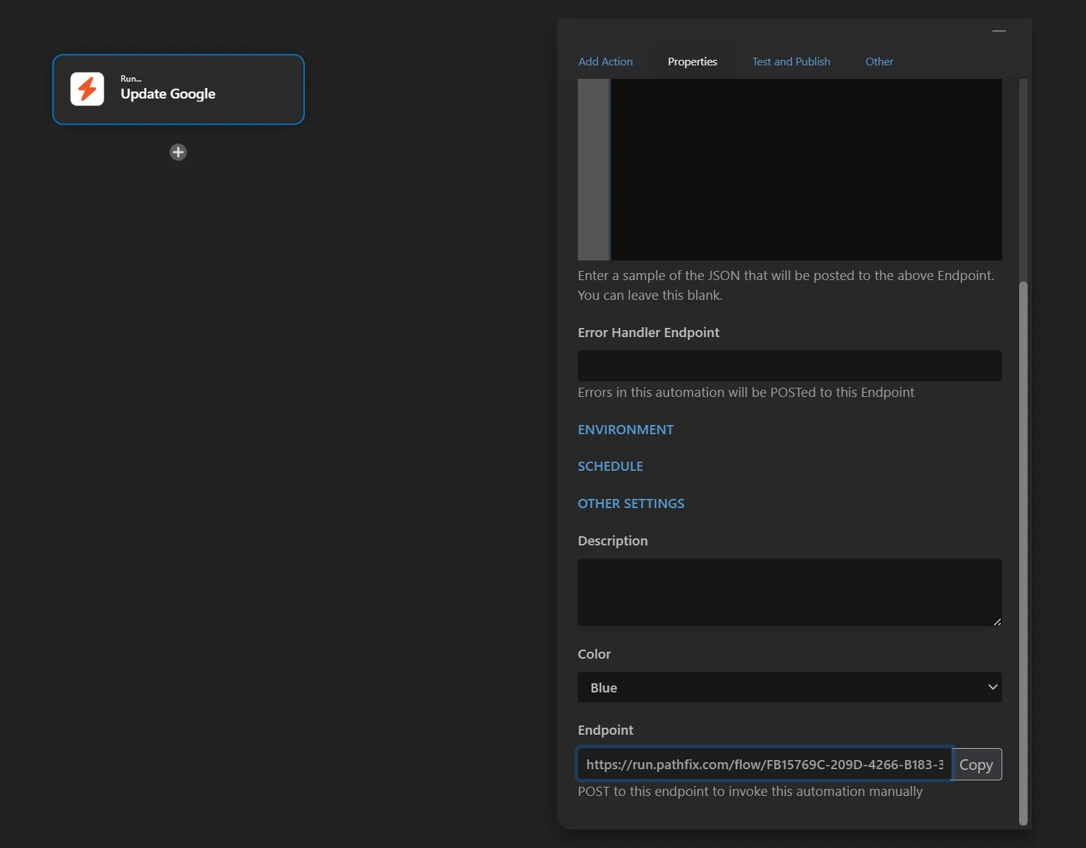Select the Properties tab
This screenshot has width=1086, height=848.
[x=693, y=62]
